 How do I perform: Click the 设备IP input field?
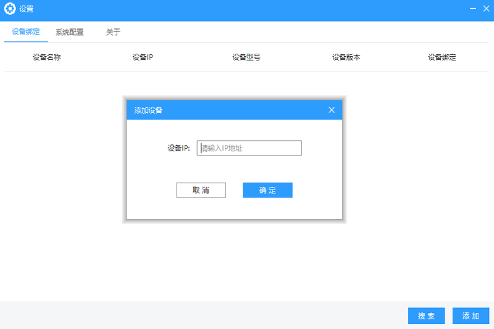click(249, 148)
